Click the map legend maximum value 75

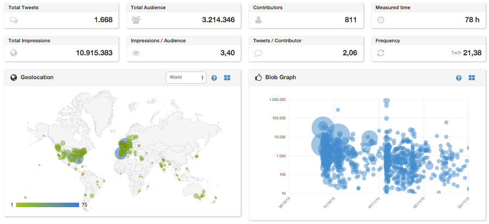tap(84, 205)
